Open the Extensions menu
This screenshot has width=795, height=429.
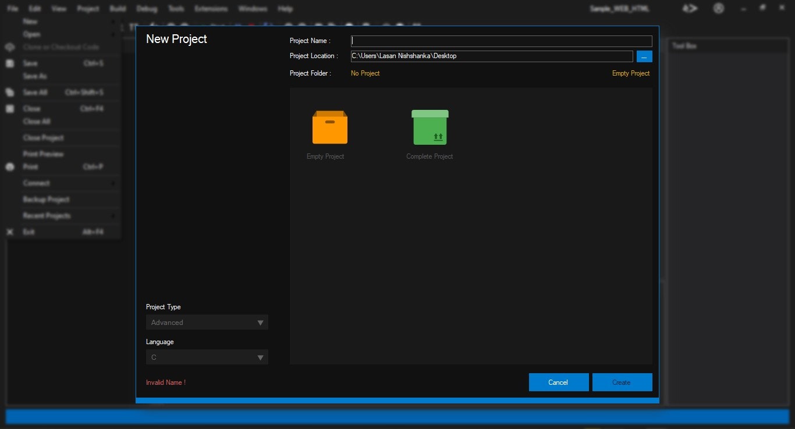click(211, 9)
